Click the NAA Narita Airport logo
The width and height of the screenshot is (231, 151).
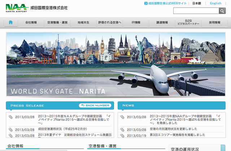point(17,8)
